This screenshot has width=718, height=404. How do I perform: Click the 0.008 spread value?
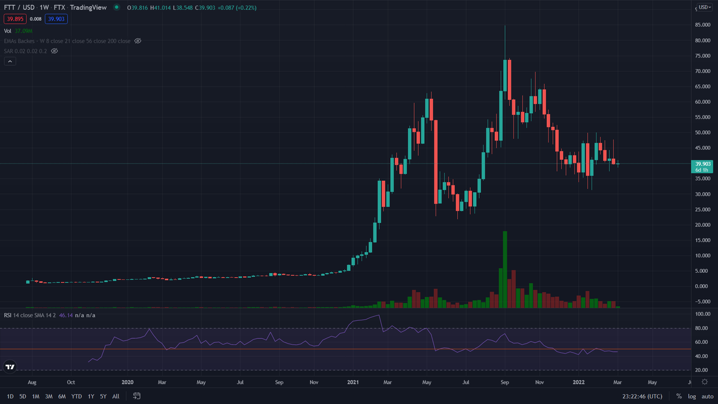(x=35, y=19)
